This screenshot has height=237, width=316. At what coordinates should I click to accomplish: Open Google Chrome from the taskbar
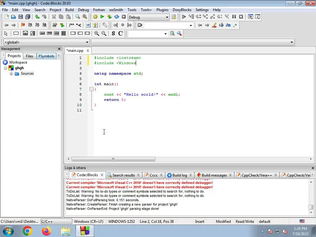(27, 231)
